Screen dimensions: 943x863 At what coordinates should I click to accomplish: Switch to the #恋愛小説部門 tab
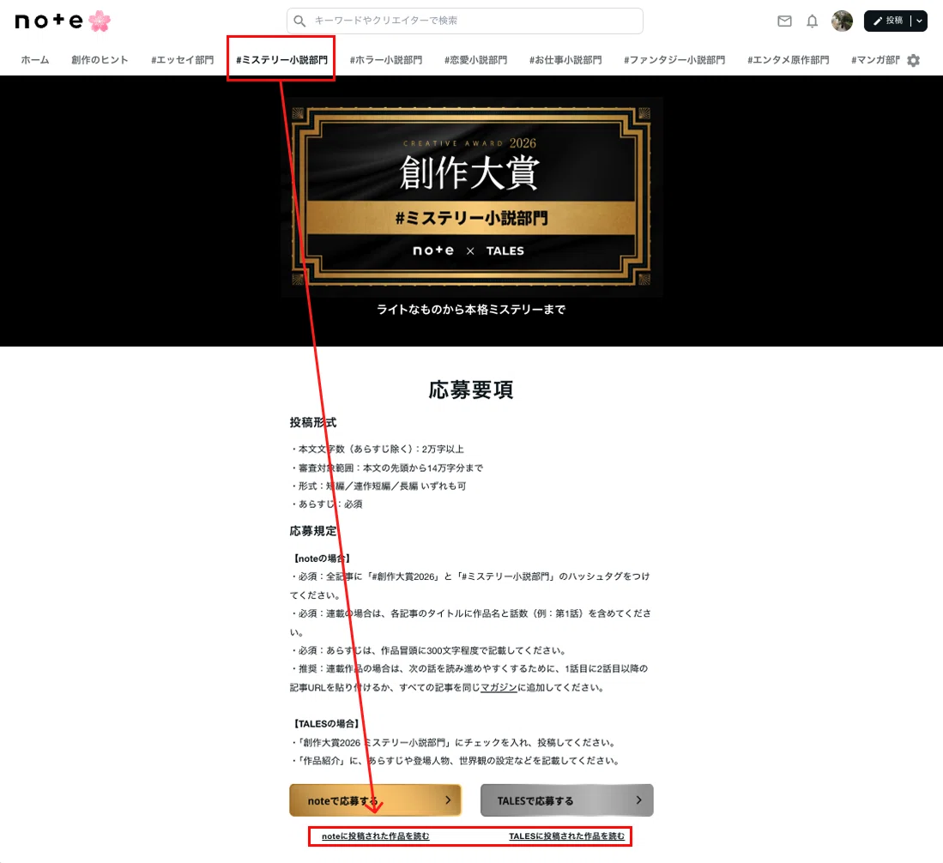(x=475, y=60)
